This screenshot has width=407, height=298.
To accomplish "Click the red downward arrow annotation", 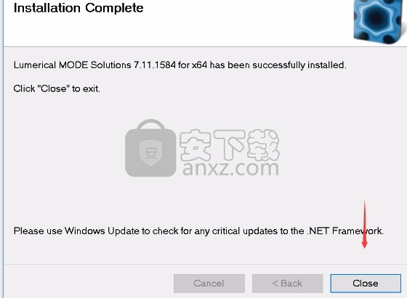I will (x=364, y=224).
